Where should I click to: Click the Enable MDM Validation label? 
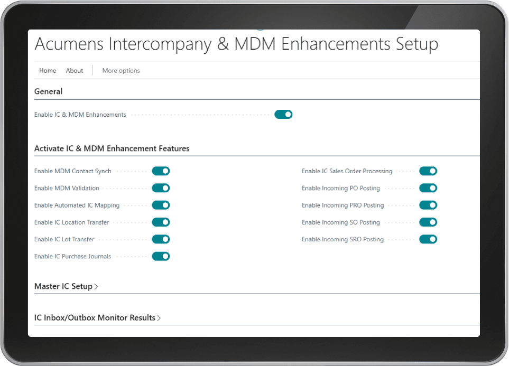(67, 188)
